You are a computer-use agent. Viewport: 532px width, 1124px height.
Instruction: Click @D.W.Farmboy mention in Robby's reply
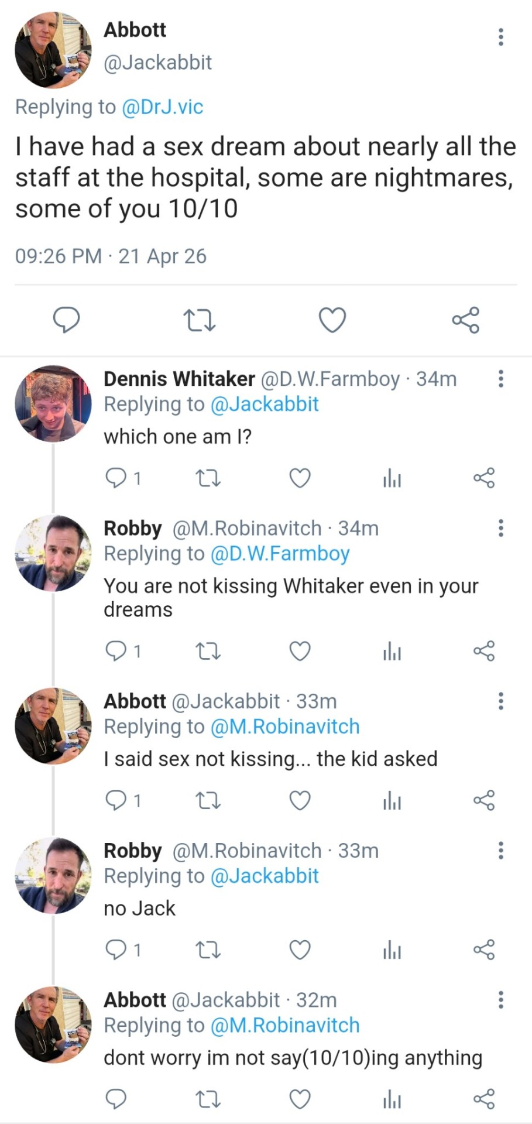[x=279, y=554]
